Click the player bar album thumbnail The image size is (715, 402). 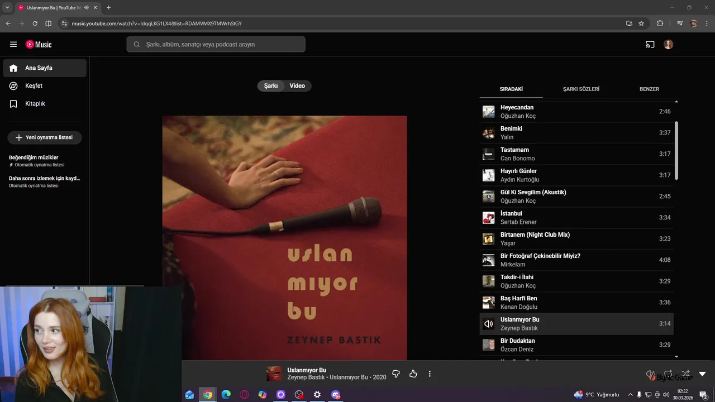(x=274, y=374)
